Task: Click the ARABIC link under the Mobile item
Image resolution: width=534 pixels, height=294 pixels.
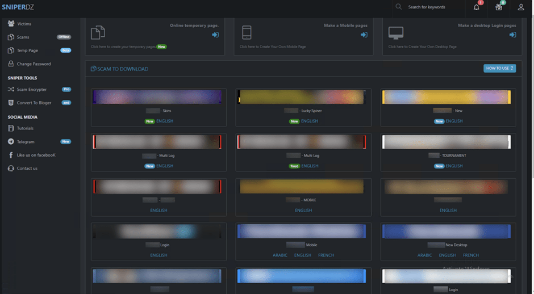Action: click(280, 255)
